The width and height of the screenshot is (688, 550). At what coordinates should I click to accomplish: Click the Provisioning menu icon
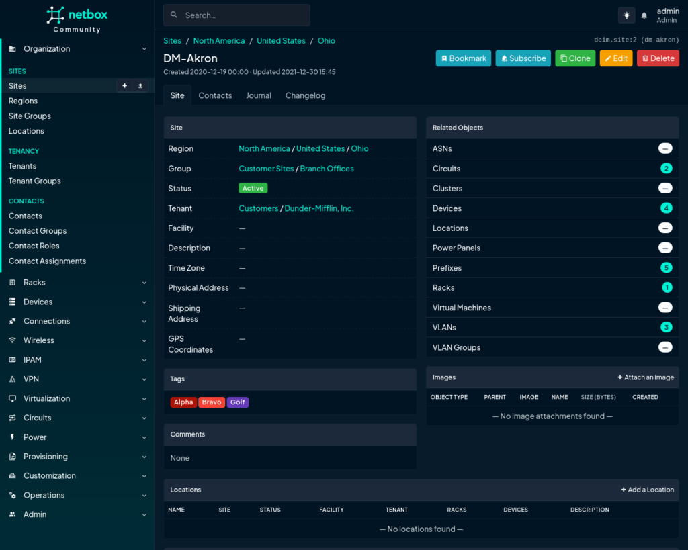(x=12, y=456)
